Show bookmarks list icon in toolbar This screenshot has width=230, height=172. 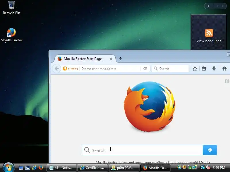pyautogui.click(x=204, y=69)
